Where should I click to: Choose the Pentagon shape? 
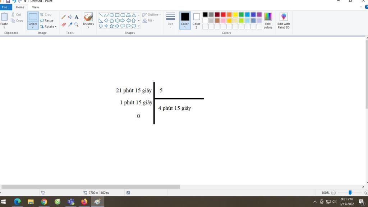pos(112,20)
